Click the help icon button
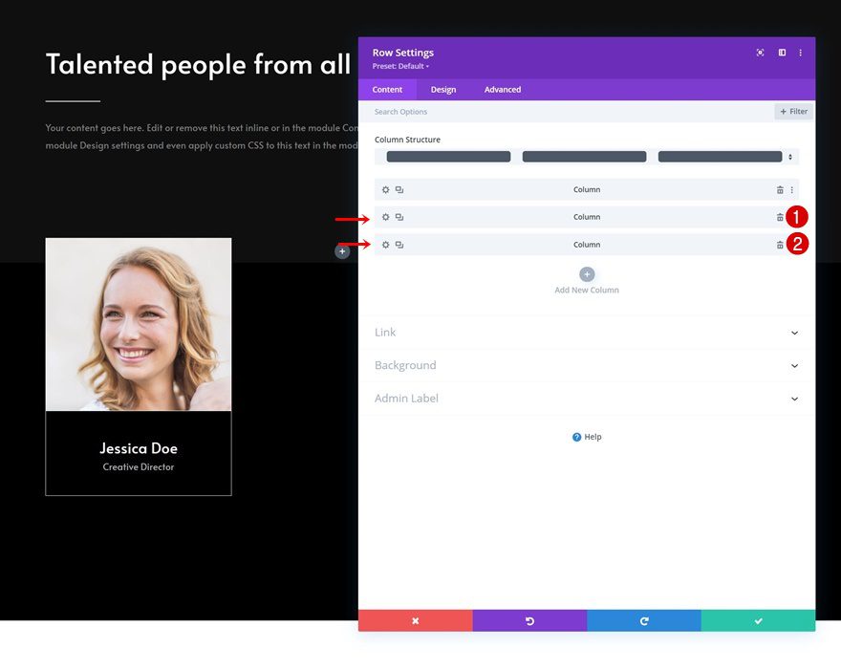Viewport: 841px width, 670px height. click(x=586, y=437)
